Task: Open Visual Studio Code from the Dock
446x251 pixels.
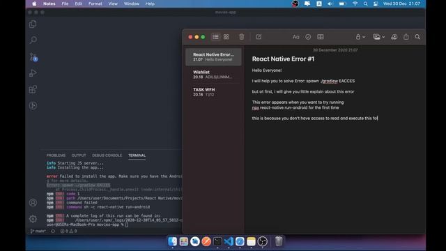Action: [229, 241]
